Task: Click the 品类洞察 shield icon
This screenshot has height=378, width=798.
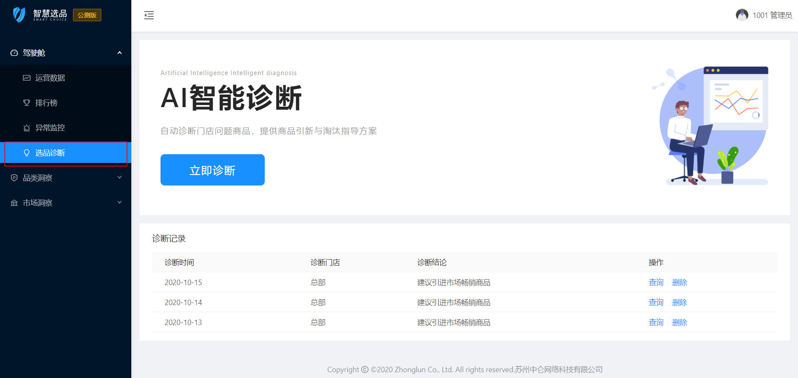Action: click(x=14, y=178)
